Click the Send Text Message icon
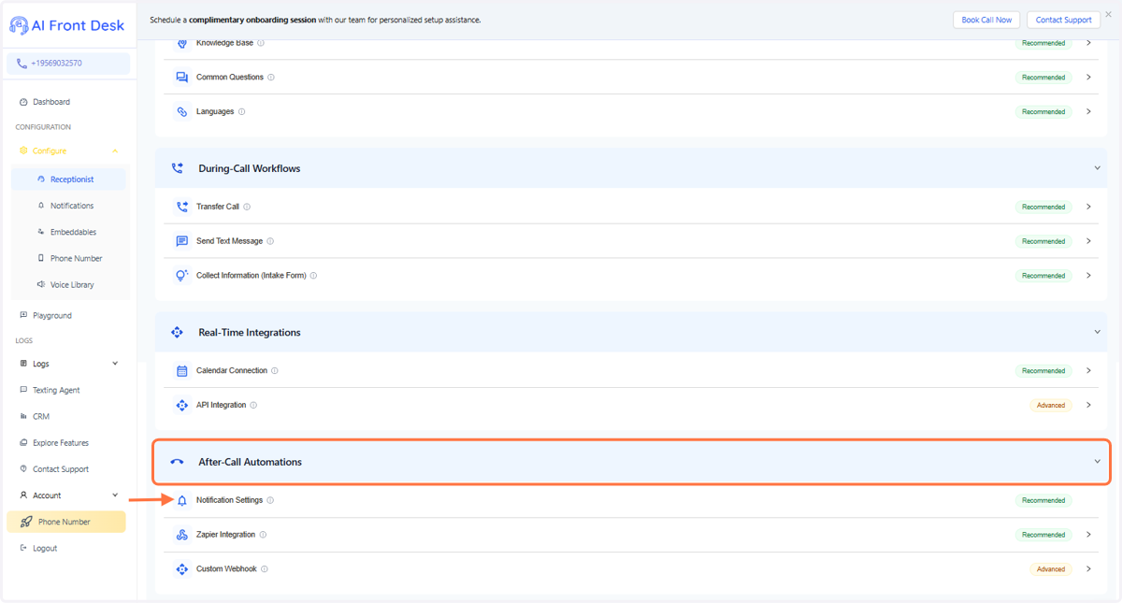 coord(182,241)
